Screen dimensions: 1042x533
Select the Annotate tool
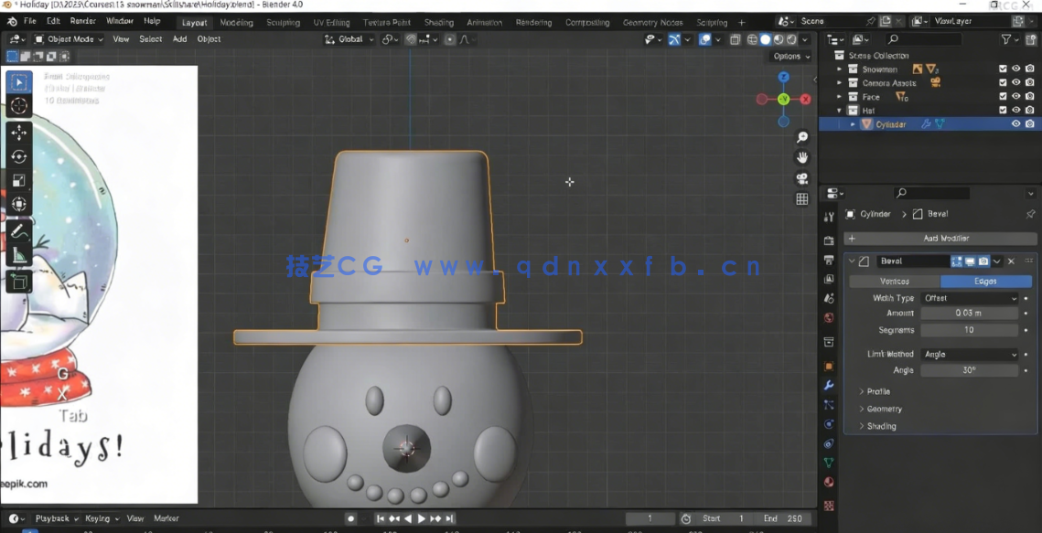18,230
